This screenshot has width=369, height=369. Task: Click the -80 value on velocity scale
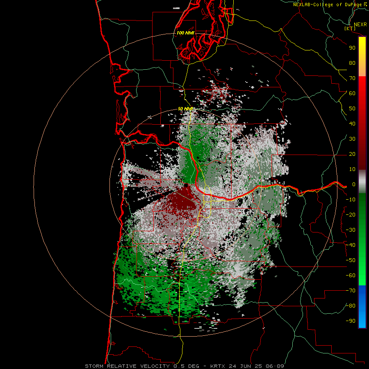tap(351, 306)
